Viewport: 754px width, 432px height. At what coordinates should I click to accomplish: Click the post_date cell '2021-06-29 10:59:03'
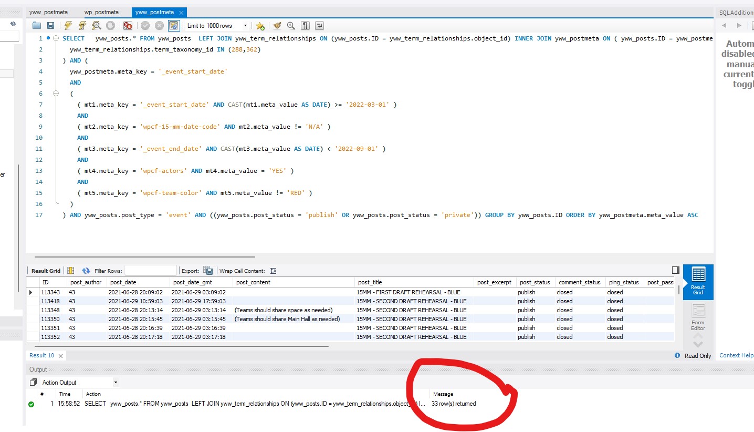click(138, 301)
